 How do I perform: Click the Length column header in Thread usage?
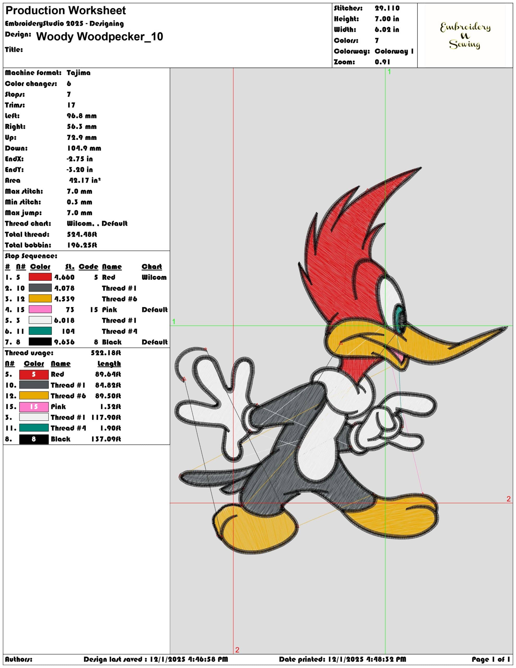tap(109, 364)
